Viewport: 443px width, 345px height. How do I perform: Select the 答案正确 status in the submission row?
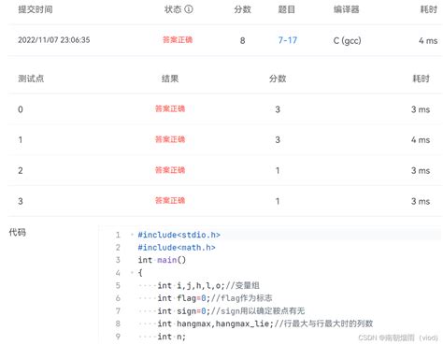pyautogui.click(x=178, y=40)
